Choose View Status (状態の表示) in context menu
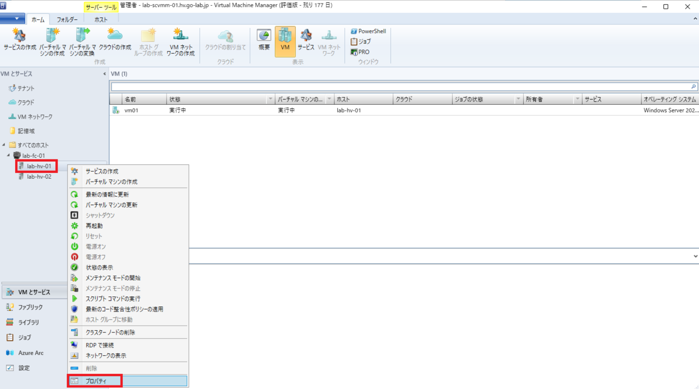The height and width of the screenshot is (389, 699). point(128,267)
